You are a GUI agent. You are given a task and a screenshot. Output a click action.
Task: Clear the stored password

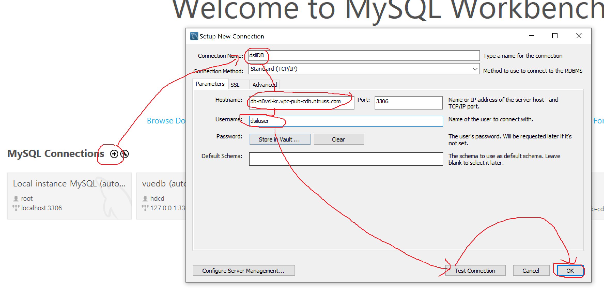point(338,139)
